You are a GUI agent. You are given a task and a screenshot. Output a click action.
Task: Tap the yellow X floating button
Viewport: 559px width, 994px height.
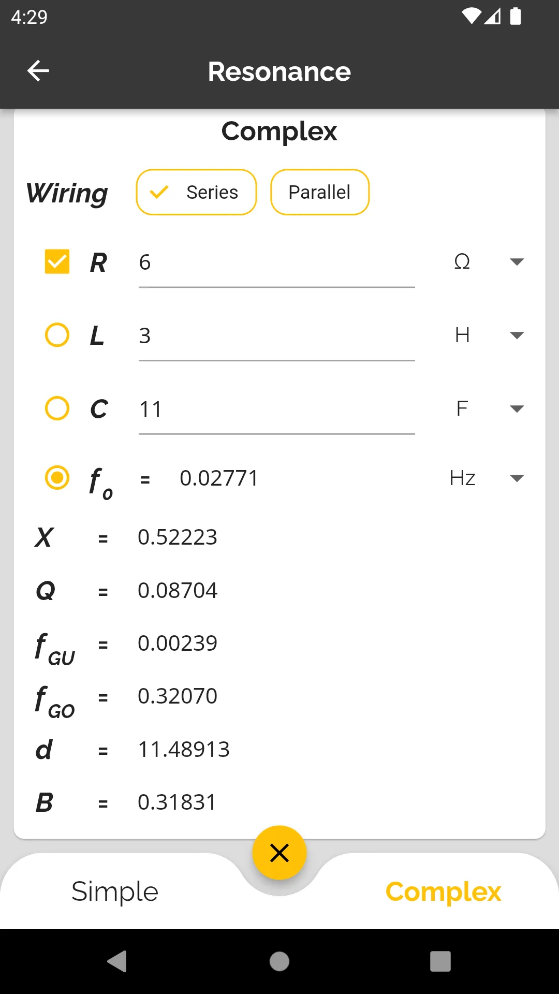279,853
